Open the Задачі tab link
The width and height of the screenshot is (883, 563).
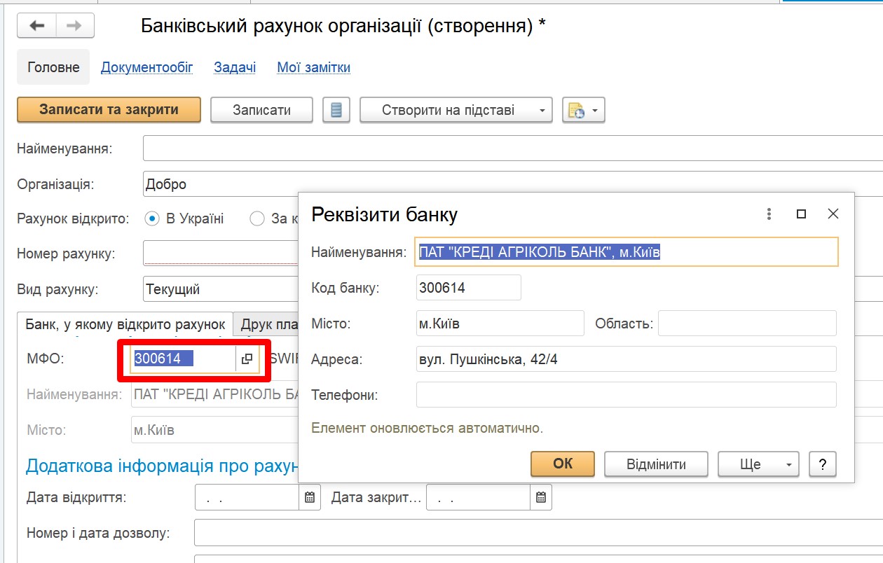[235, 67]
